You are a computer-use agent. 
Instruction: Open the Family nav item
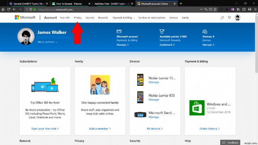[185, 18]
